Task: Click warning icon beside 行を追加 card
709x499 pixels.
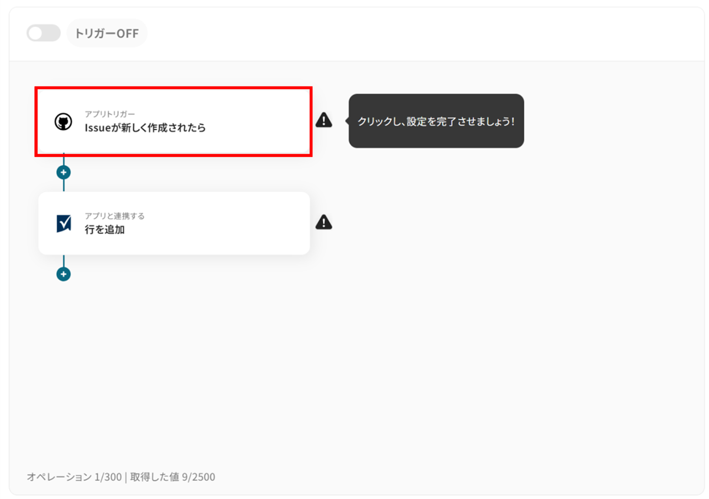Action: [x=324, y=222]
